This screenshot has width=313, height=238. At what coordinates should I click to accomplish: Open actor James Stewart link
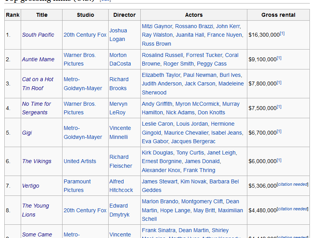159,181
